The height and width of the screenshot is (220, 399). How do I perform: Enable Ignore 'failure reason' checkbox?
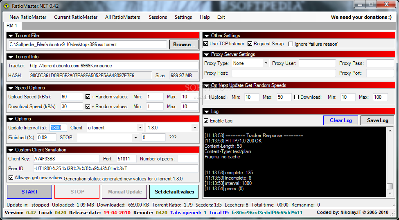coord(291,44)
